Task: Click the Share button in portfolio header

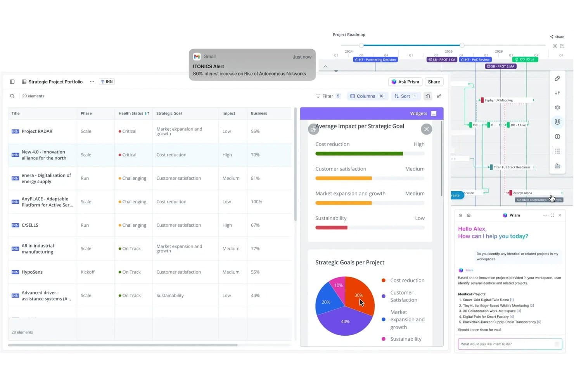Action: [x=434, y=82]
